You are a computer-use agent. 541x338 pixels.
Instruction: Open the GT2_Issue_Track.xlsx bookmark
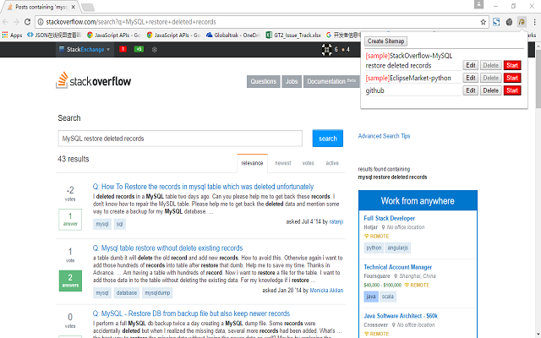coord(293,35)
